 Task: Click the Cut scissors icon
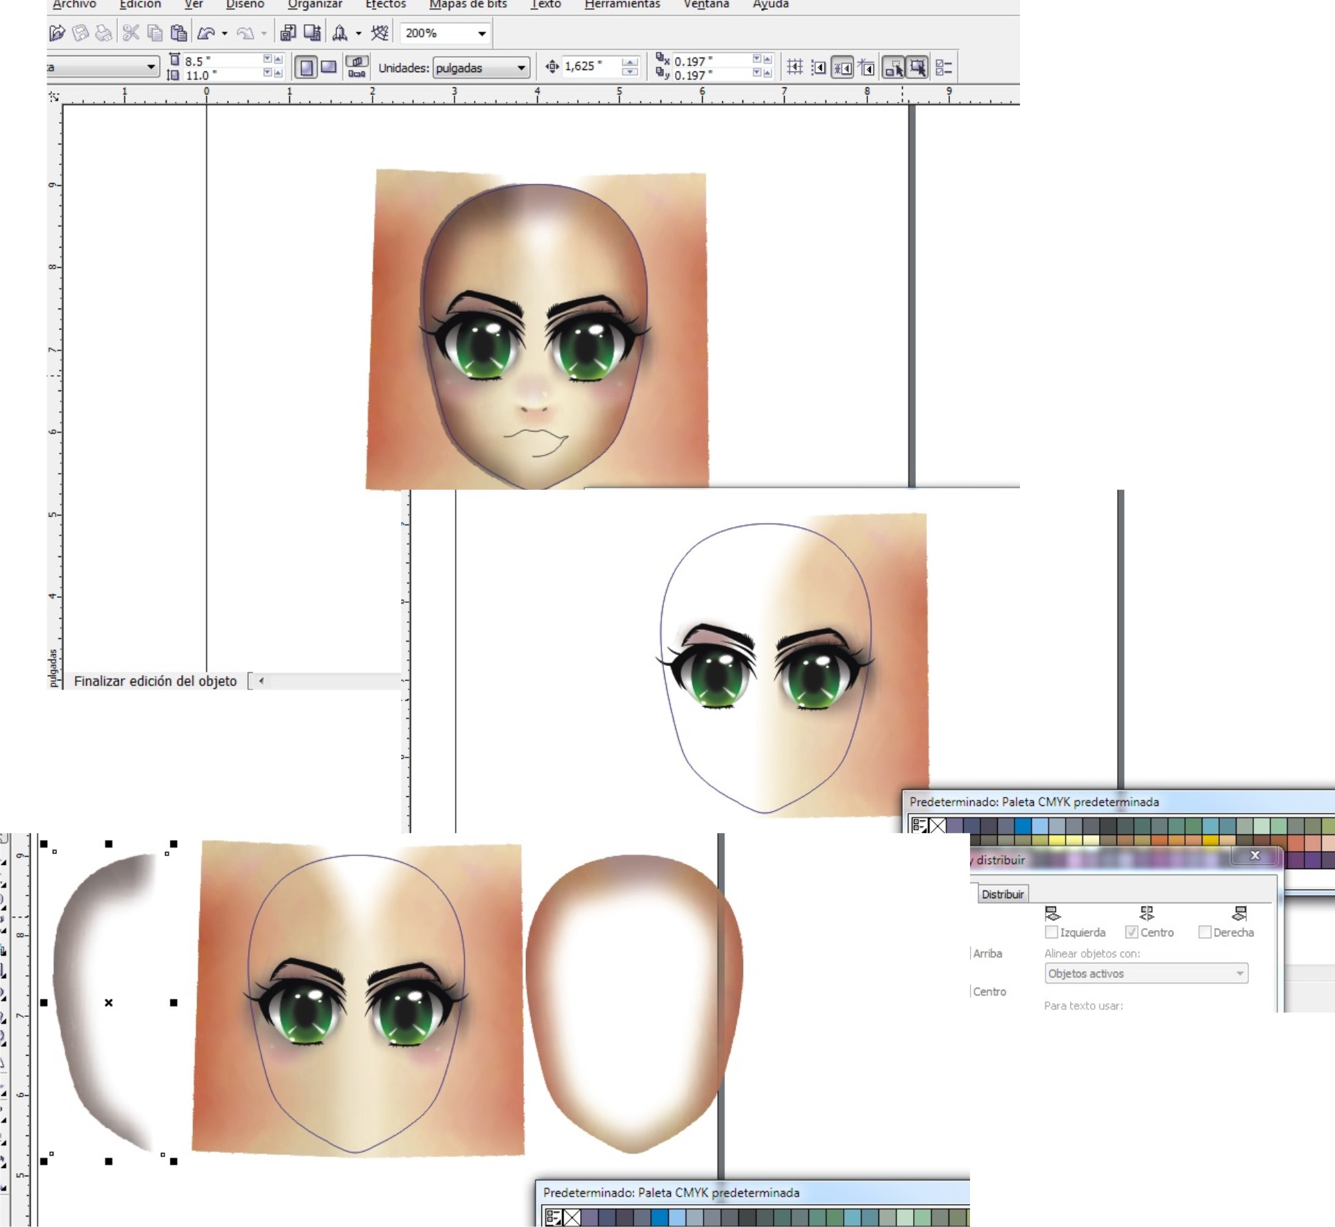pyautogui.click(x=130, y=33)
